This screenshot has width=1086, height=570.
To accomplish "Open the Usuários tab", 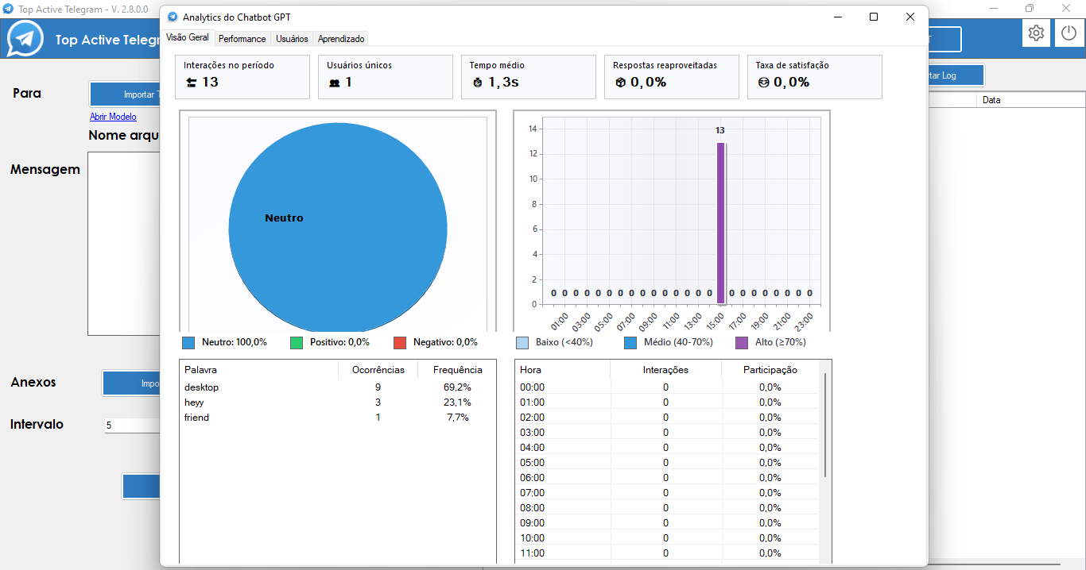I will pyautogui.click(x=292, y=39).
